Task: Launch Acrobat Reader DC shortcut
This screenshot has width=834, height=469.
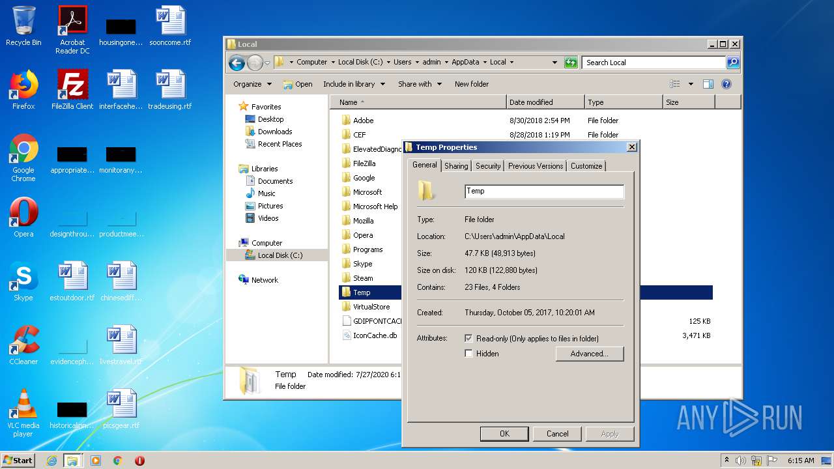Action: [72, 30]
